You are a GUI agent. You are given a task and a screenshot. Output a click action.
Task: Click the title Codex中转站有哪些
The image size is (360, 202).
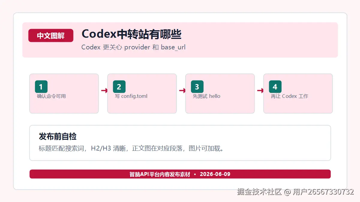tap(131, 34)
